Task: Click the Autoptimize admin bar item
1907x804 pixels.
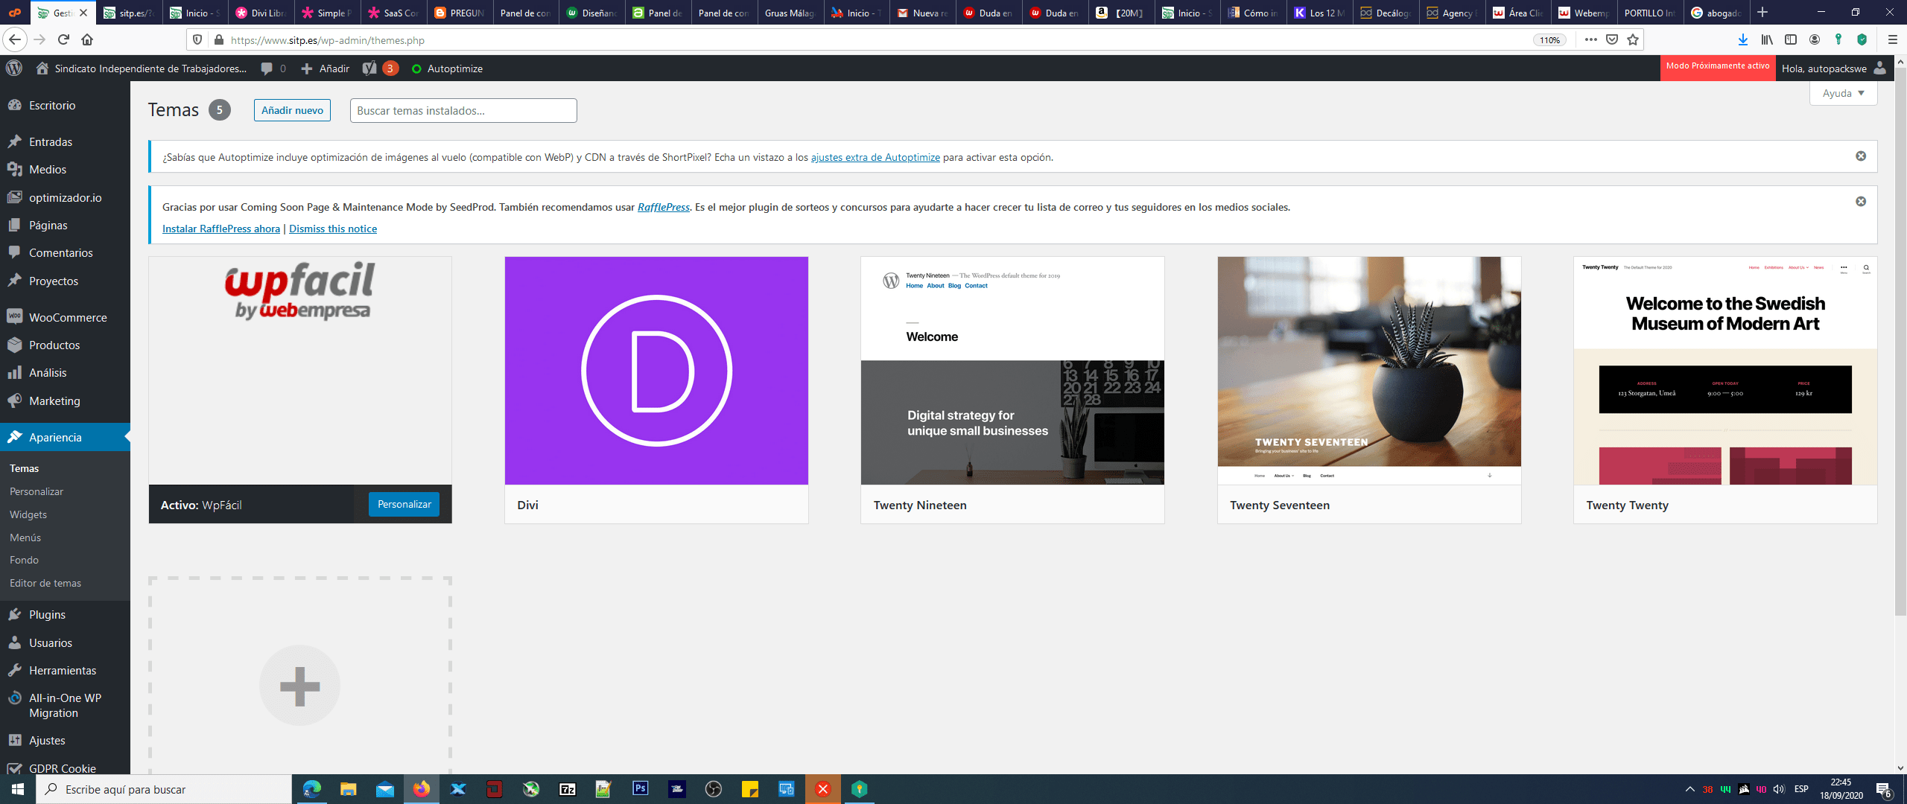Action: coord(447,68)
